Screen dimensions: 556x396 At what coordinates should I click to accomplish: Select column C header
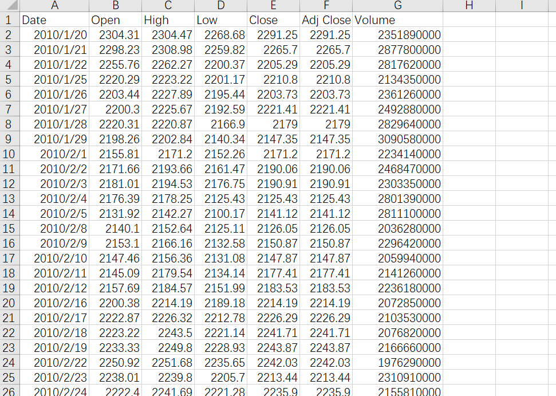coord(168,5)
